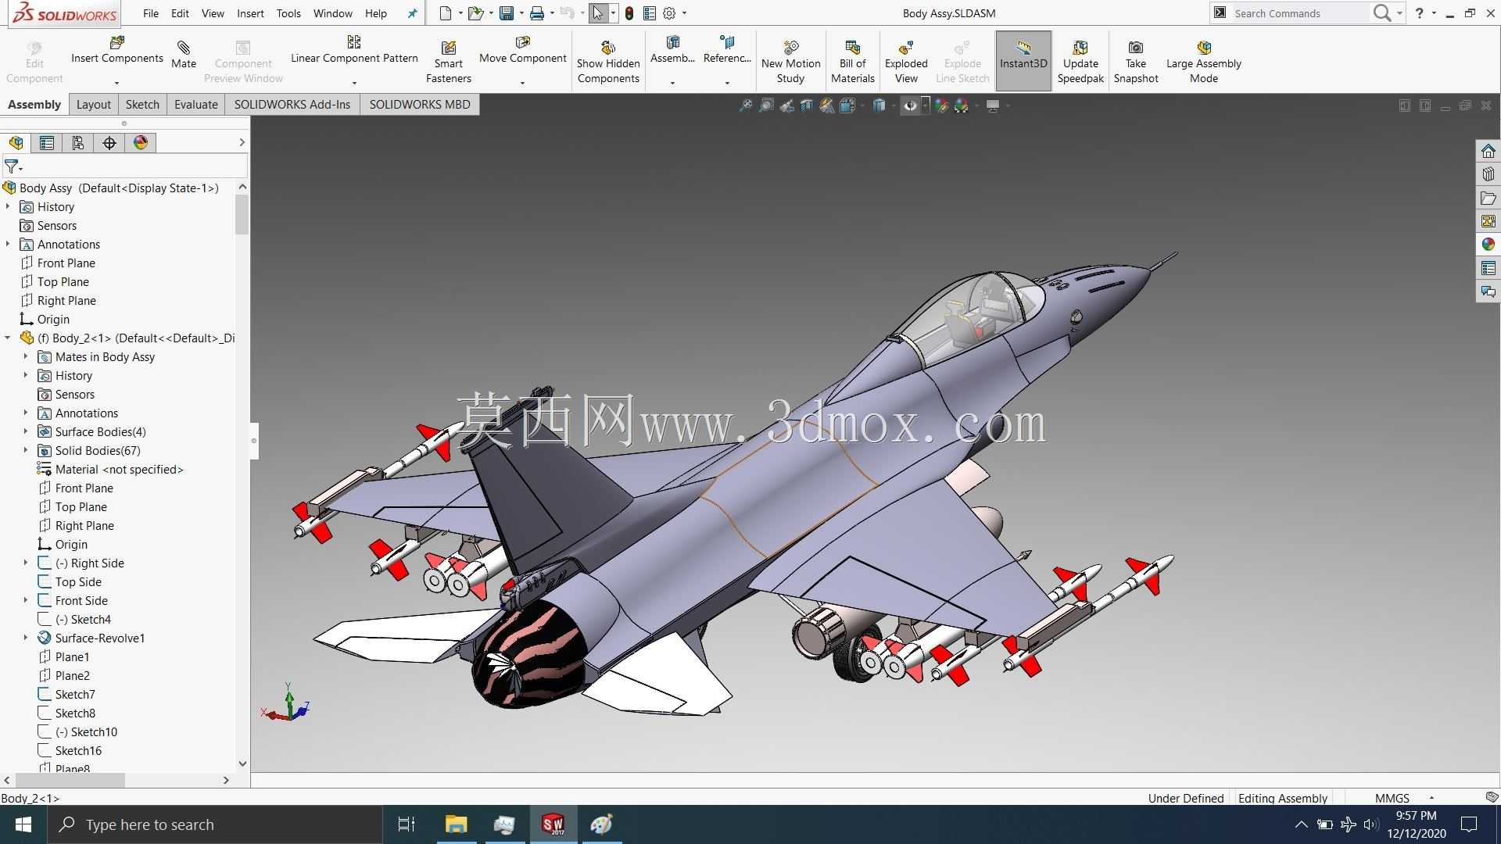Click Rebuild traffic light icon
Screen dimensions: 1501x844
click(x=629, y=13)
